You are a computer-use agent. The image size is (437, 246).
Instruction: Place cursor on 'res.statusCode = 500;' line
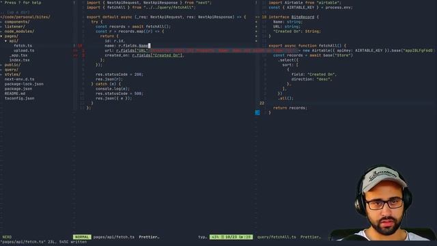[x=119, y=94]
